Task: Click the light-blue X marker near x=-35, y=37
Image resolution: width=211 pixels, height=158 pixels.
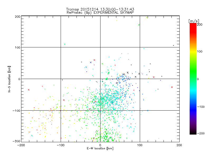Action: [x=86, y=67]
